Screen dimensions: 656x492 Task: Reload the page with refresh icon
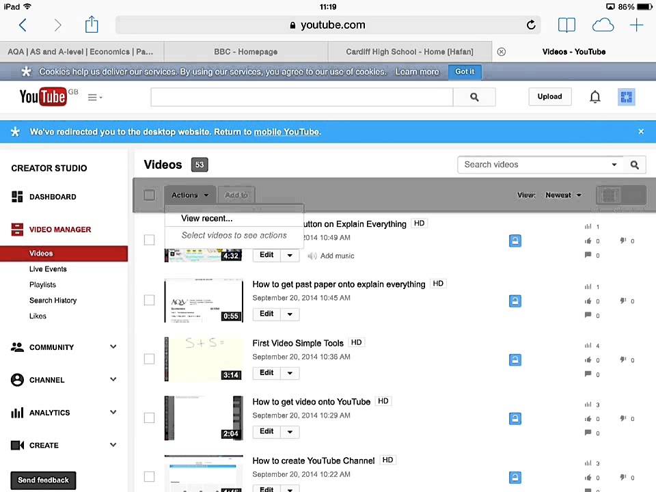(531, 25)
